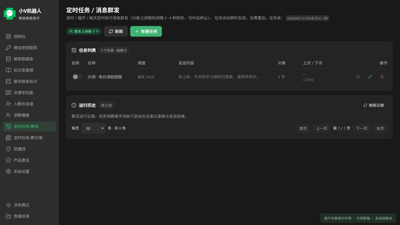
Task: Edit the 每日课程提醒 task with pencil icon
Action: point(370,77)
